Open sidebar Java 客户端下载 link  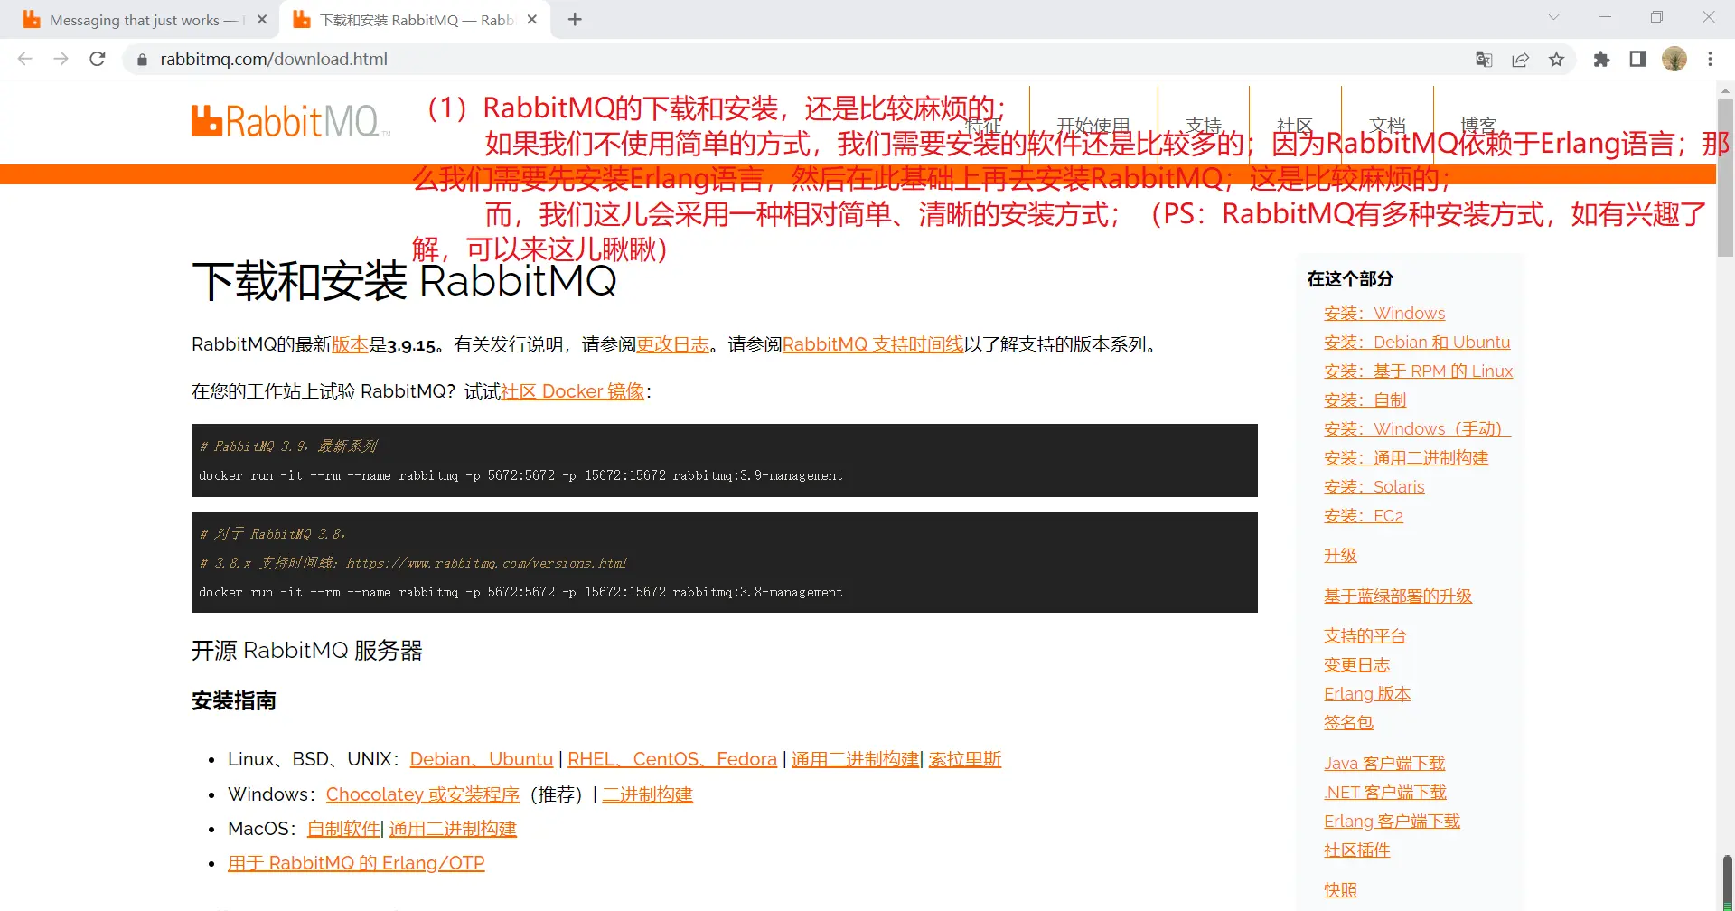click(1384, 764)
